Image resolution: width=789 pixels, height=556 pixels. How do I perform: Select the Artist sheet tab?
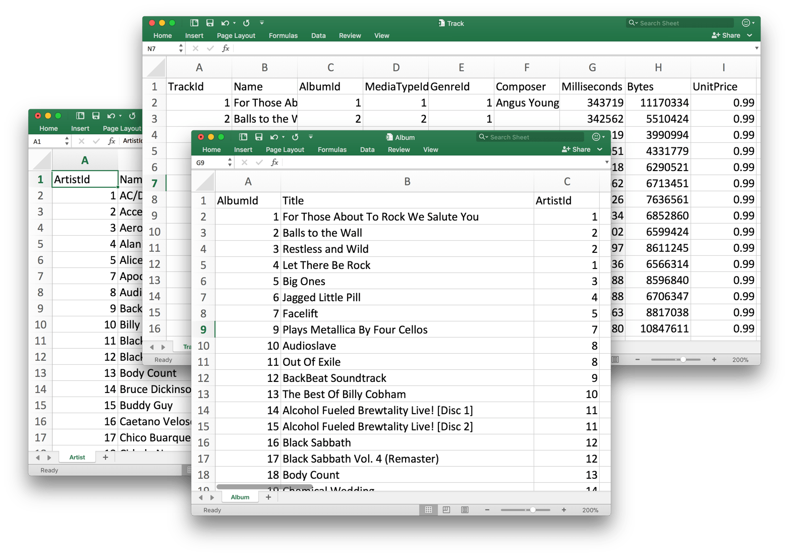77,457
